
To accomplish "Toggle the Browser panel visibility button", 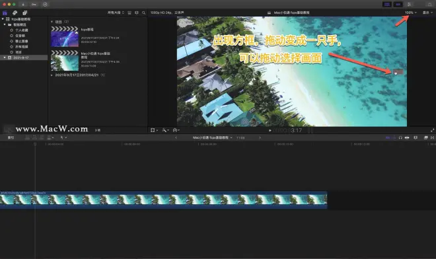I will (387, 5).
